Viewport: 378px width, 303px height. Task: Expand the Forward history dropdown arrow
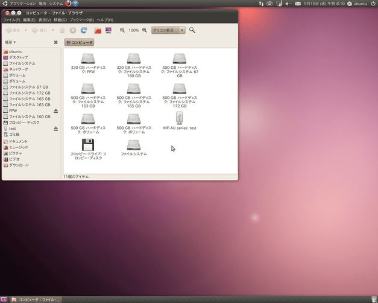pos(53,30)
